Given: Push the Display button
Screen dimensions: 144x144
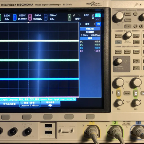Looking at the screenshot, I should point(136,68).
